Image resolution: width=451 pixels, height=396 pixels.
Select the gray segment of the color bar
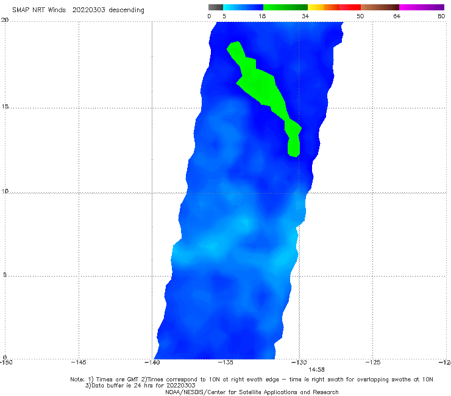(x=215, y=7)
